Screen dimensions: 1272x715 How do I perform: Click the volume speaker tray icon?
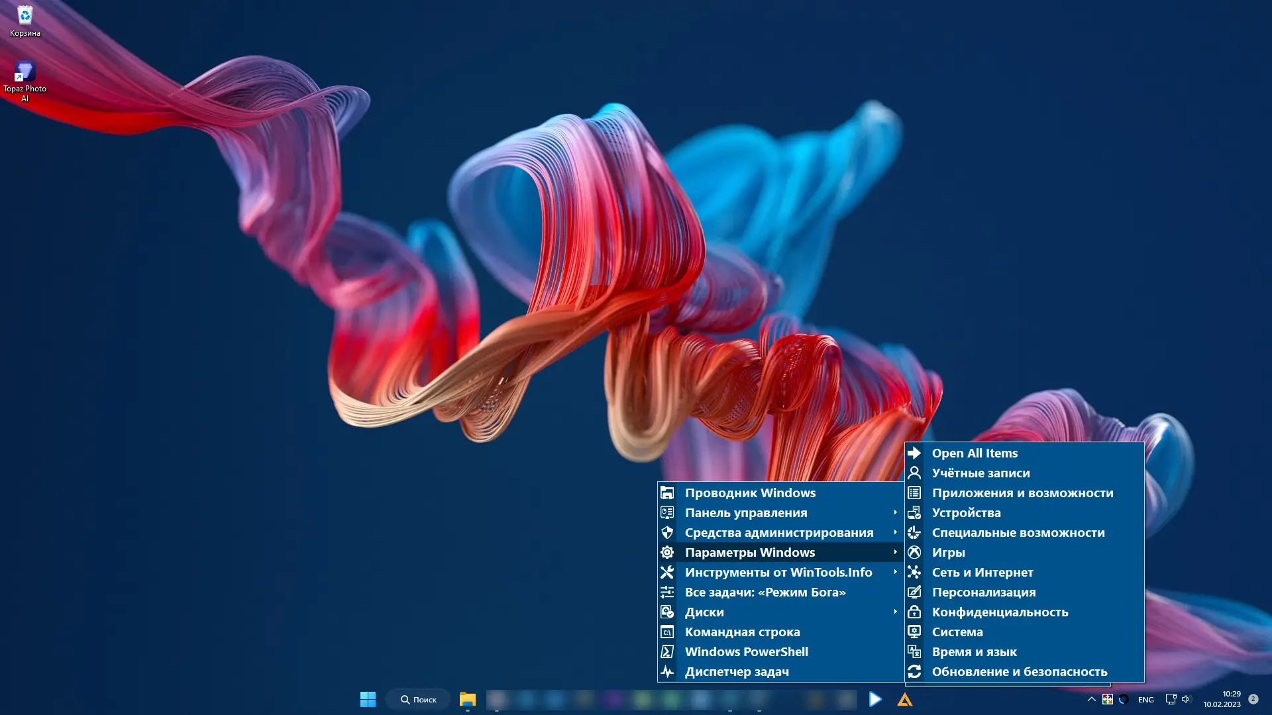point(1186,699)
